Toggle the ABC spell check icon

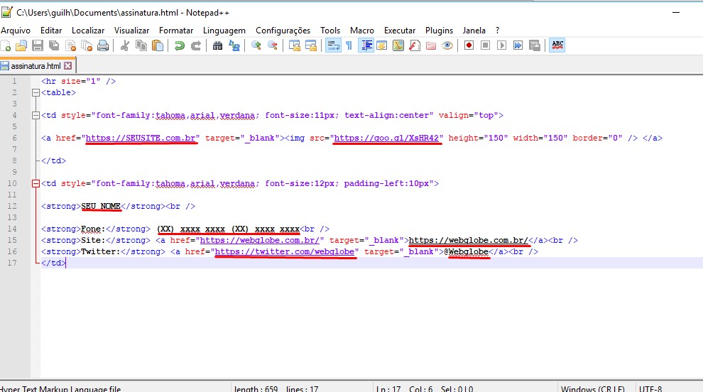(557, 45)
